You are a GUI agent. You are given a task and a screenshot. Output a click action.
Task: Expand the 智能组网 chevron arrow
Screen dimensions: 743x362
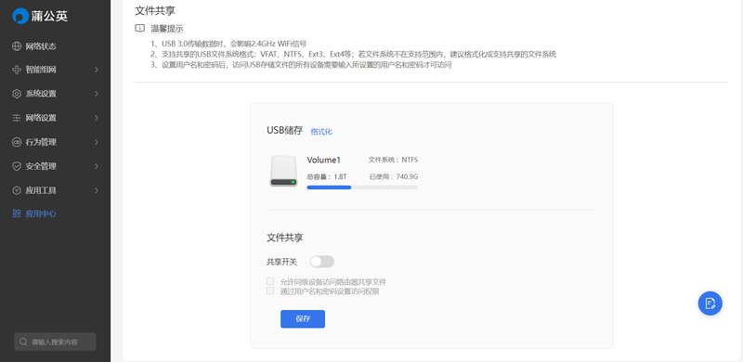click(97, 70)
